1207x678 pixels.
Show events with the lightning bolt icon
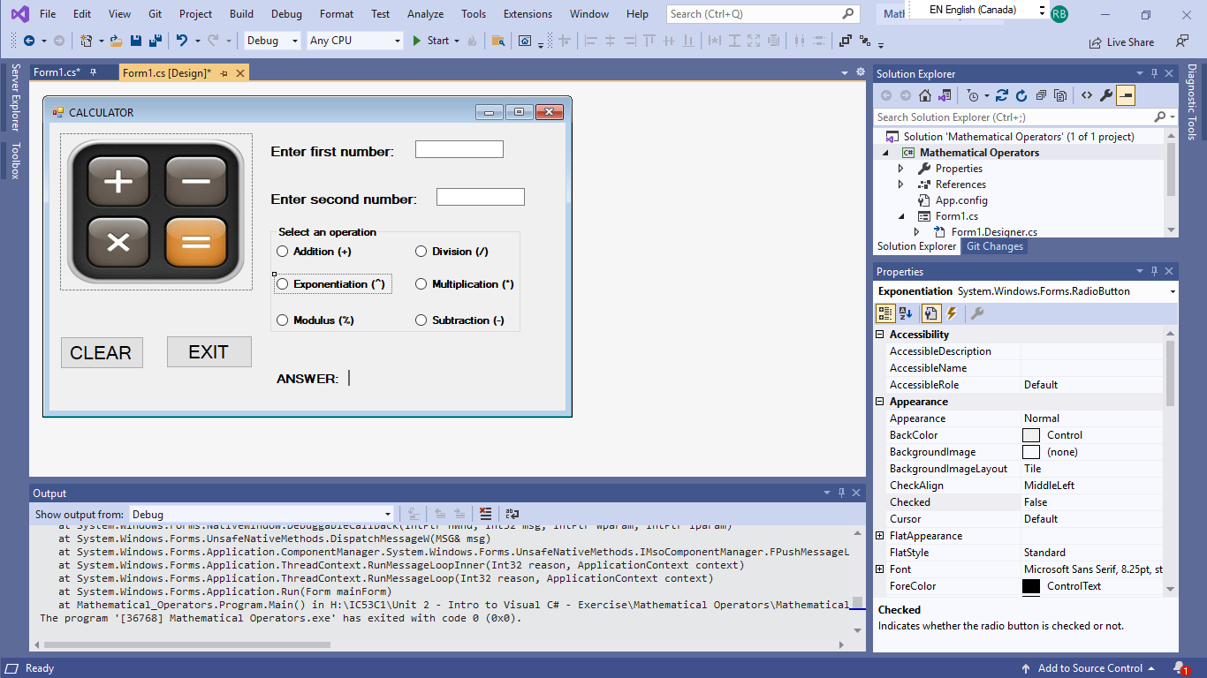[x=952, y=313]
